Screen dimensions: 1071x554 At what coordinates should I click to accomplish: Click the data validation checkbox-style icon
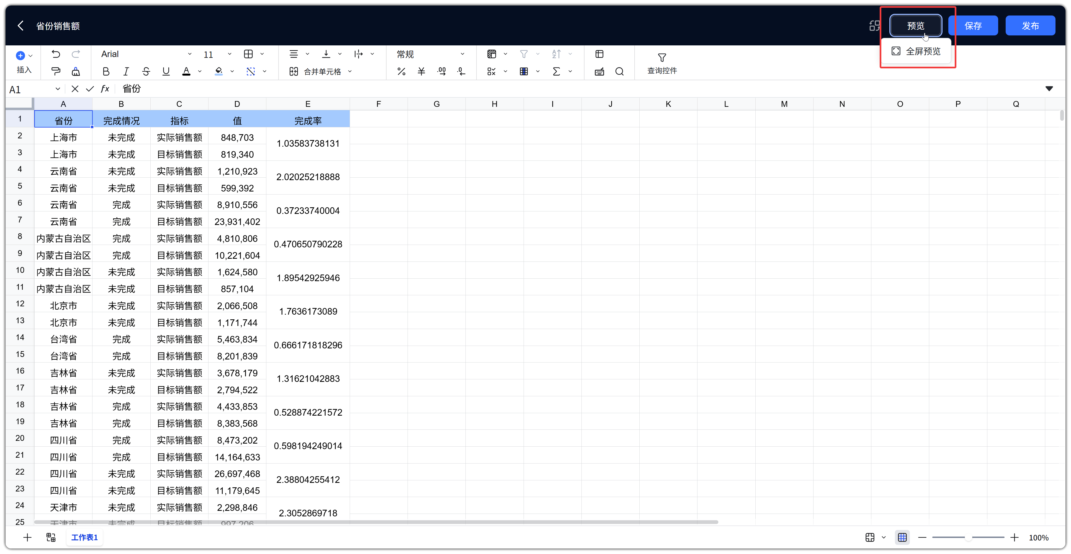coord(491,71)
